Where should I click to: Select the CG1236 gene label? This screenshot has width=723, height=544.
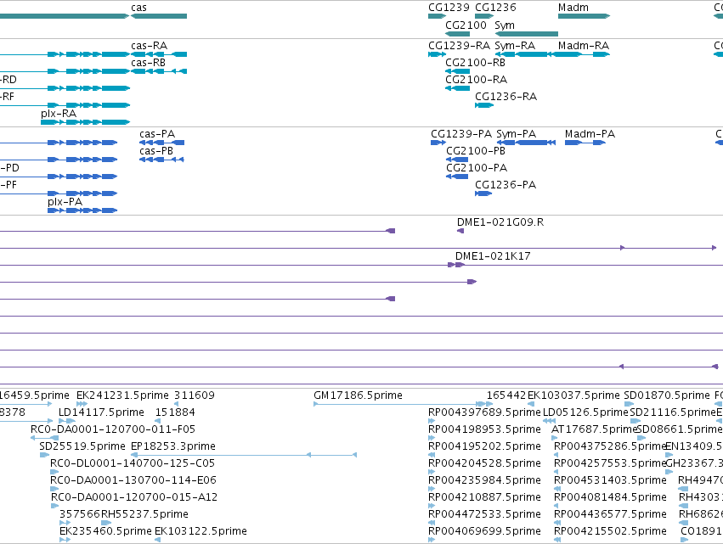495,8
